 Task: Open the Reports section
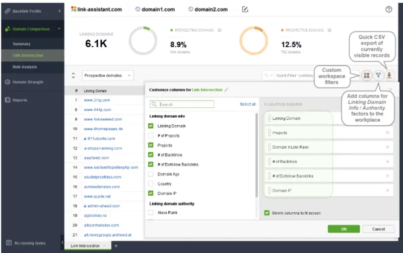[20, 100]
